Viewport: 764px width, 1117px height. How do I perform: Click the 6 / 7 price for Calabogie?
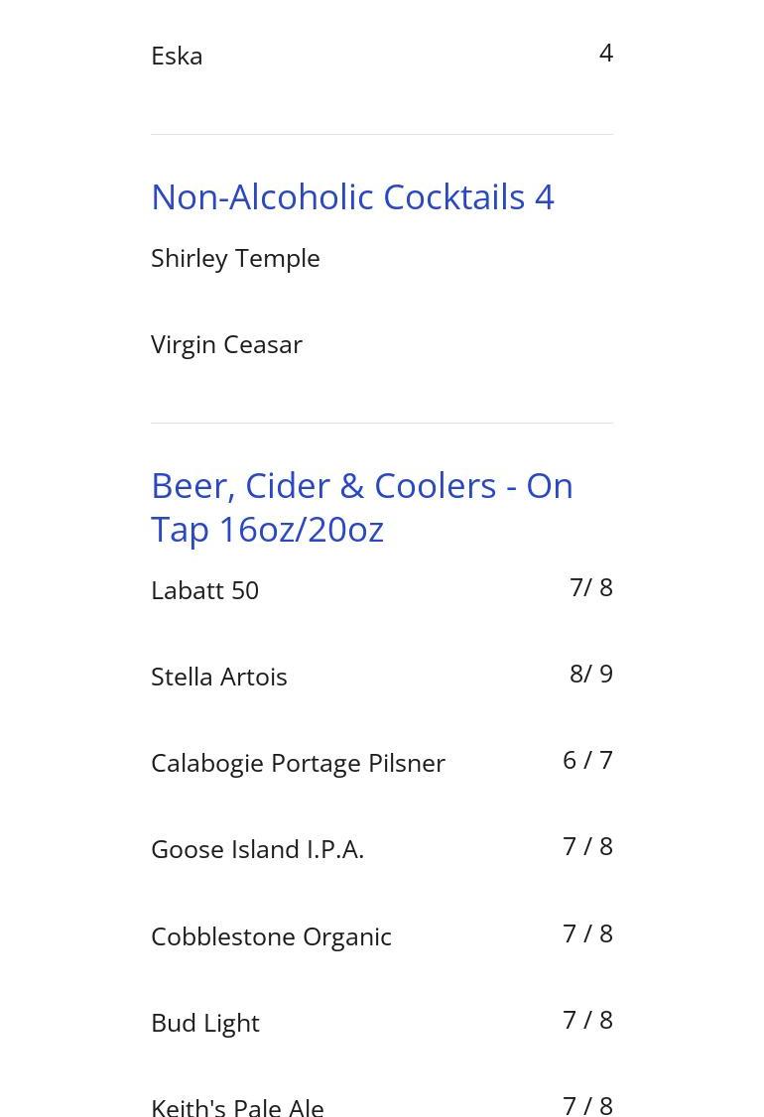point(587,760)
